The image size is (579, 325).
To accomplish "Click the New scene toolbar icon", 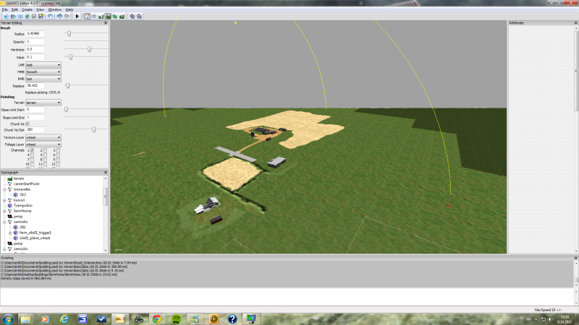I will pos(6,16).
